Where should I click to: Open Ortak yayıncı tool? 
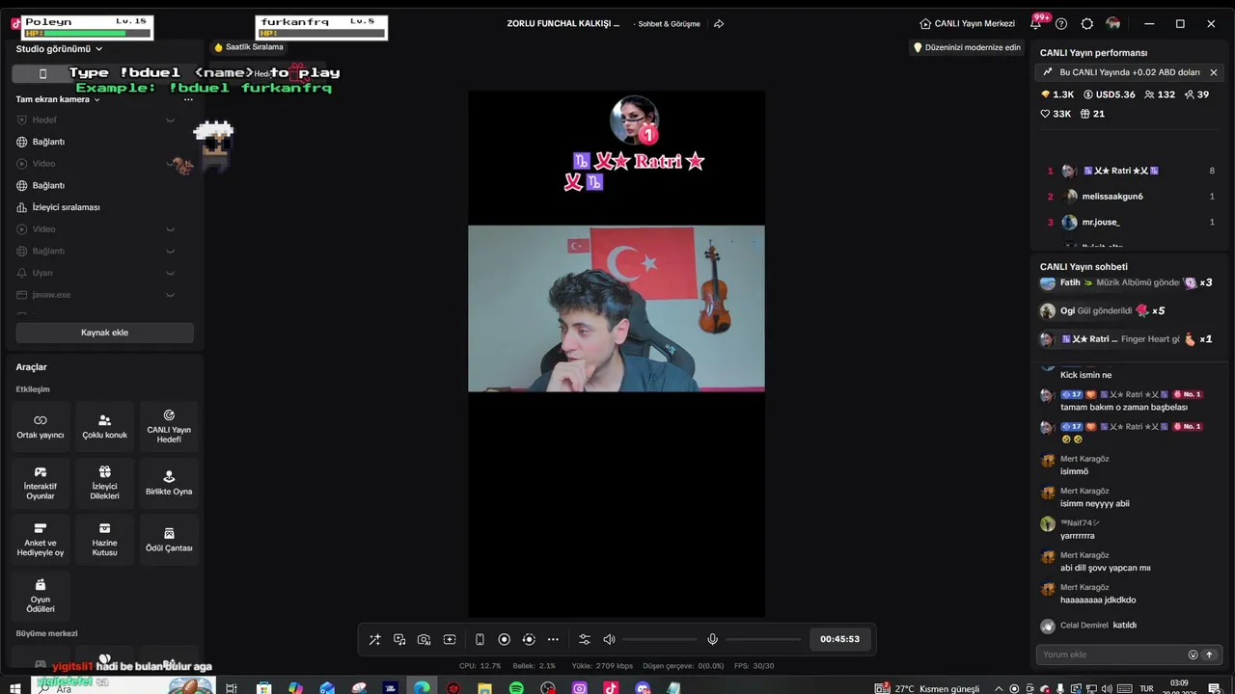41,427
